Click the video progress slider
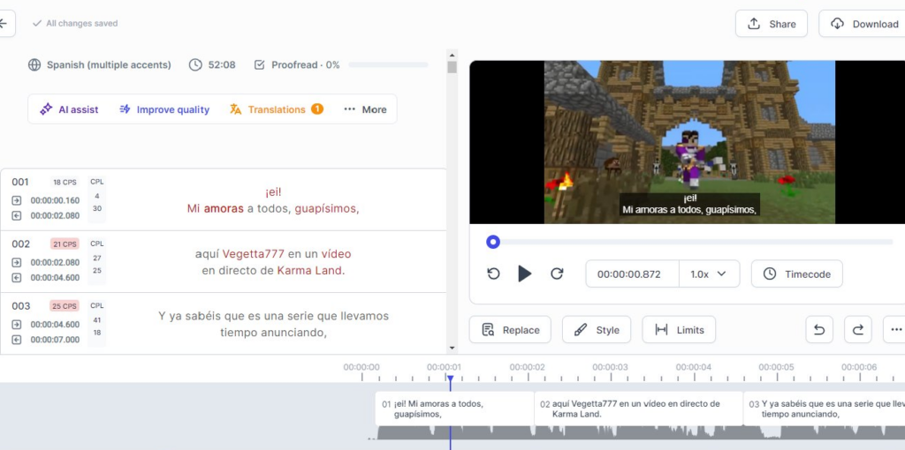The width and height of the screenshot is (905, 450). coord(689,242)
